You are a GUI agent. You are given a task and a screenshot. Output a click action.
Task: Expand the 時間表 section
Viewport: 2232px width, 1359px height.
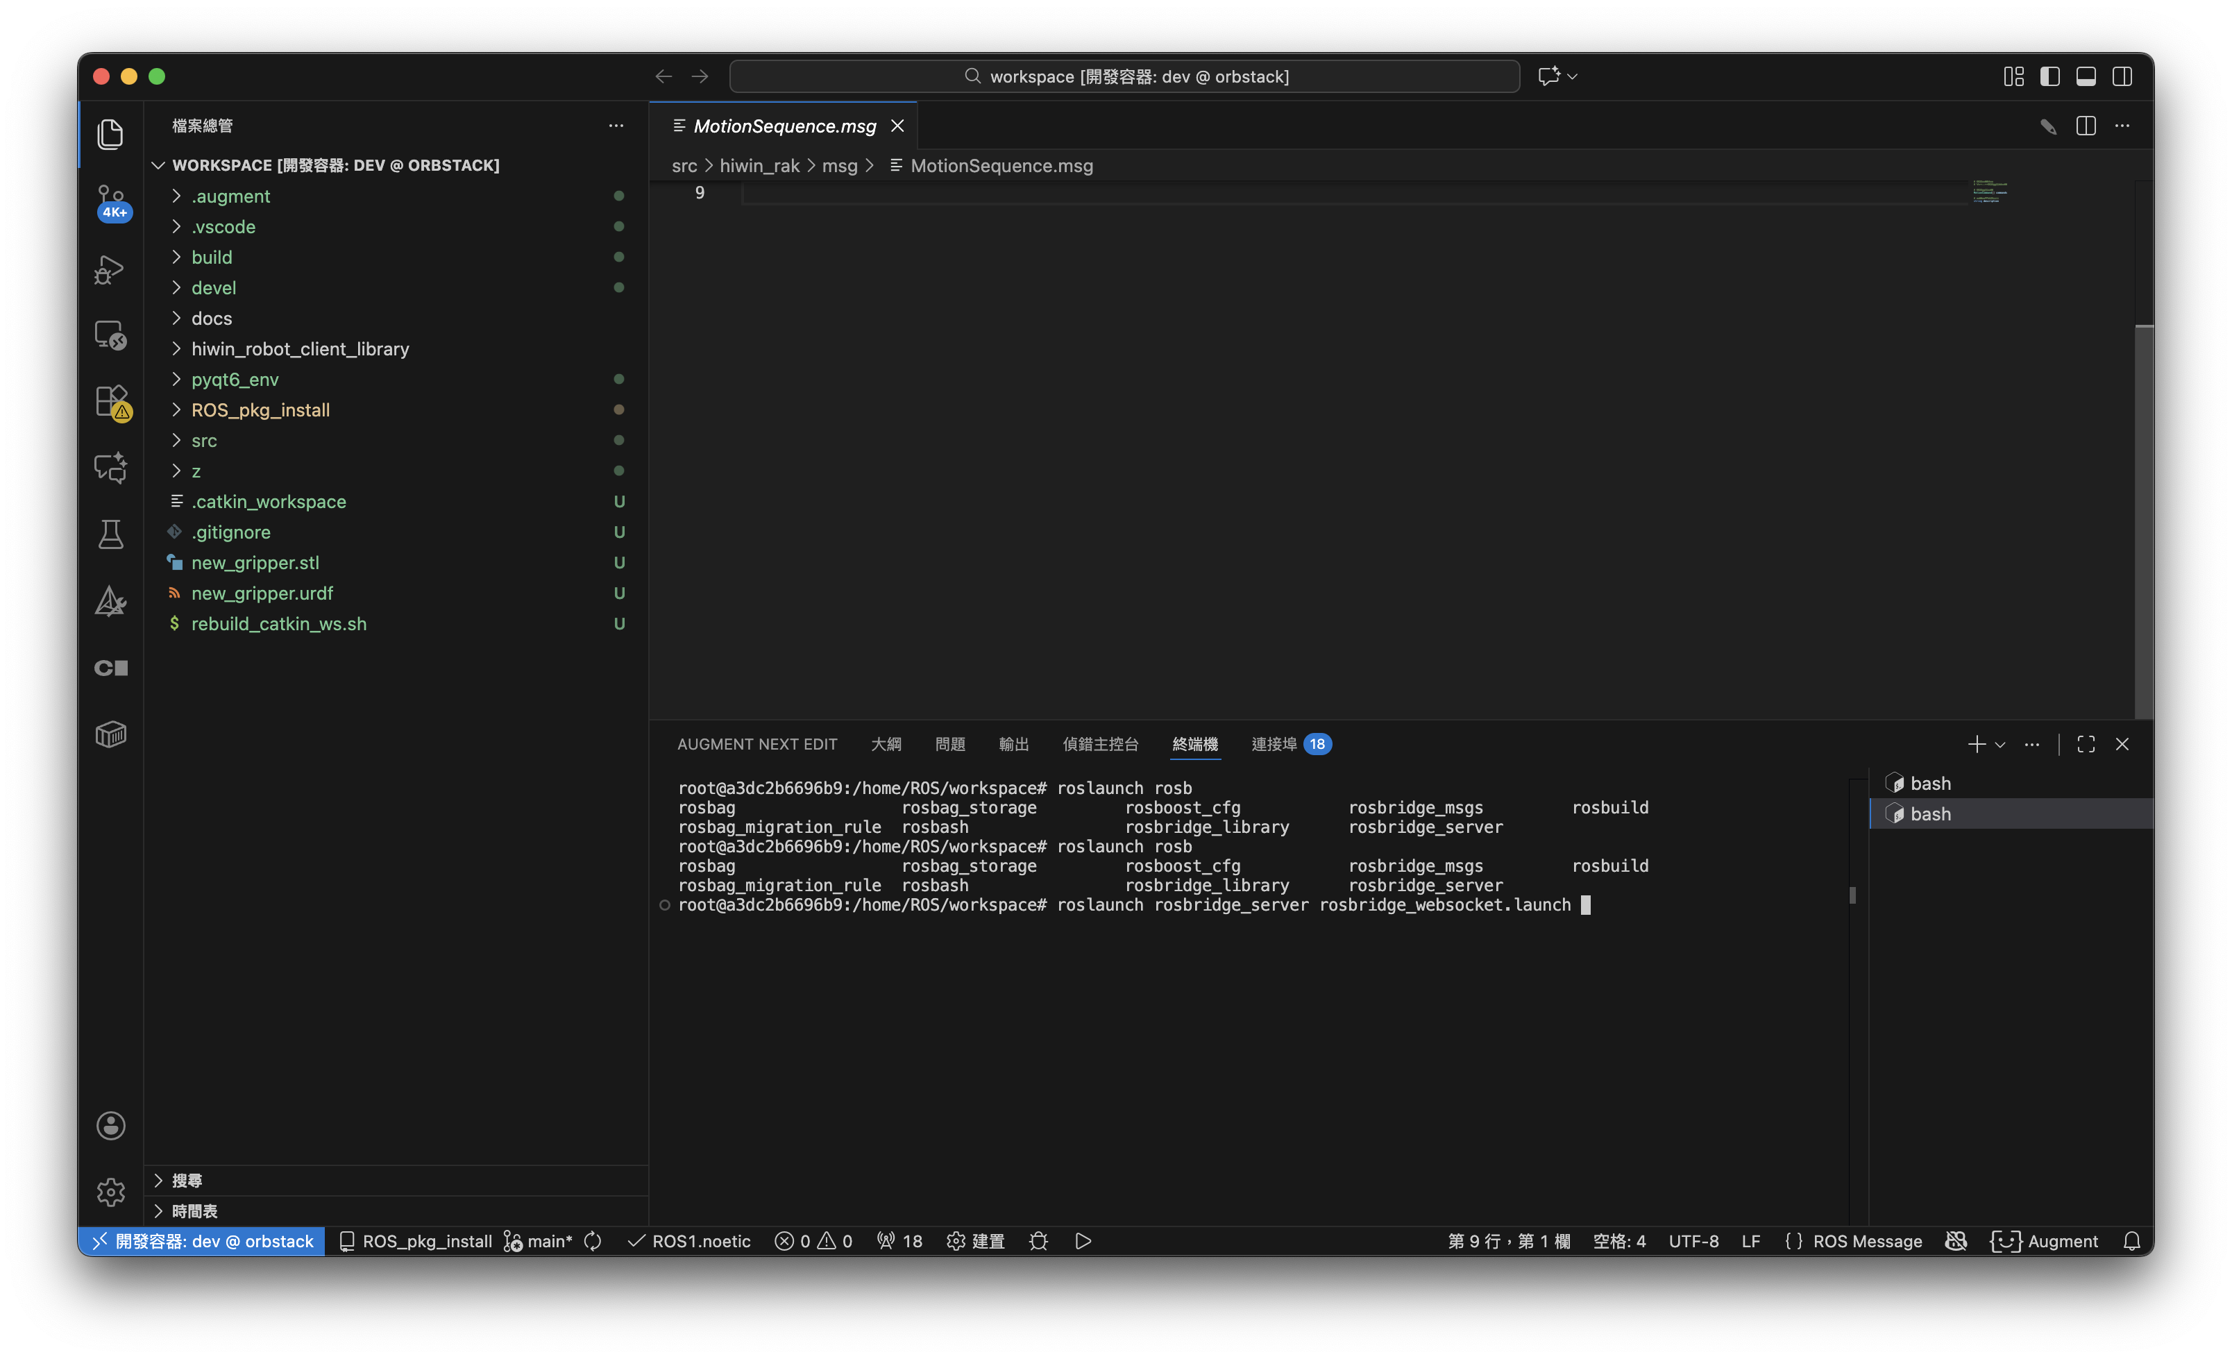397,1211
